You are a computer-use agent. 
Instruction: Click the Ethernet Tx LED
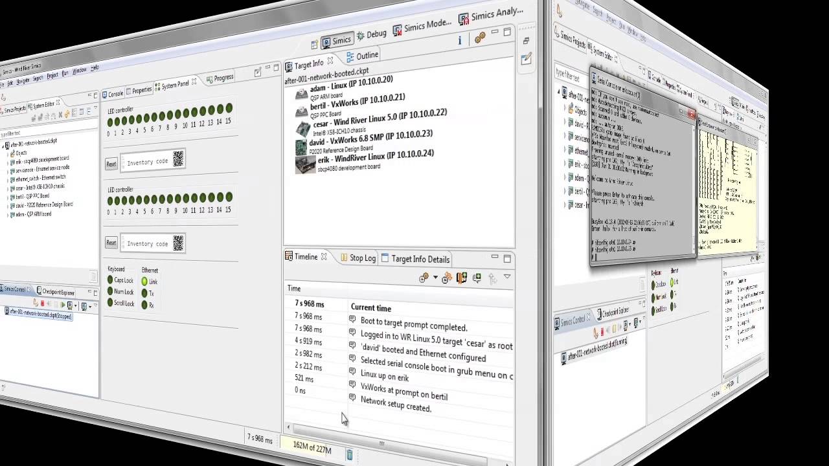coord(144,293)
